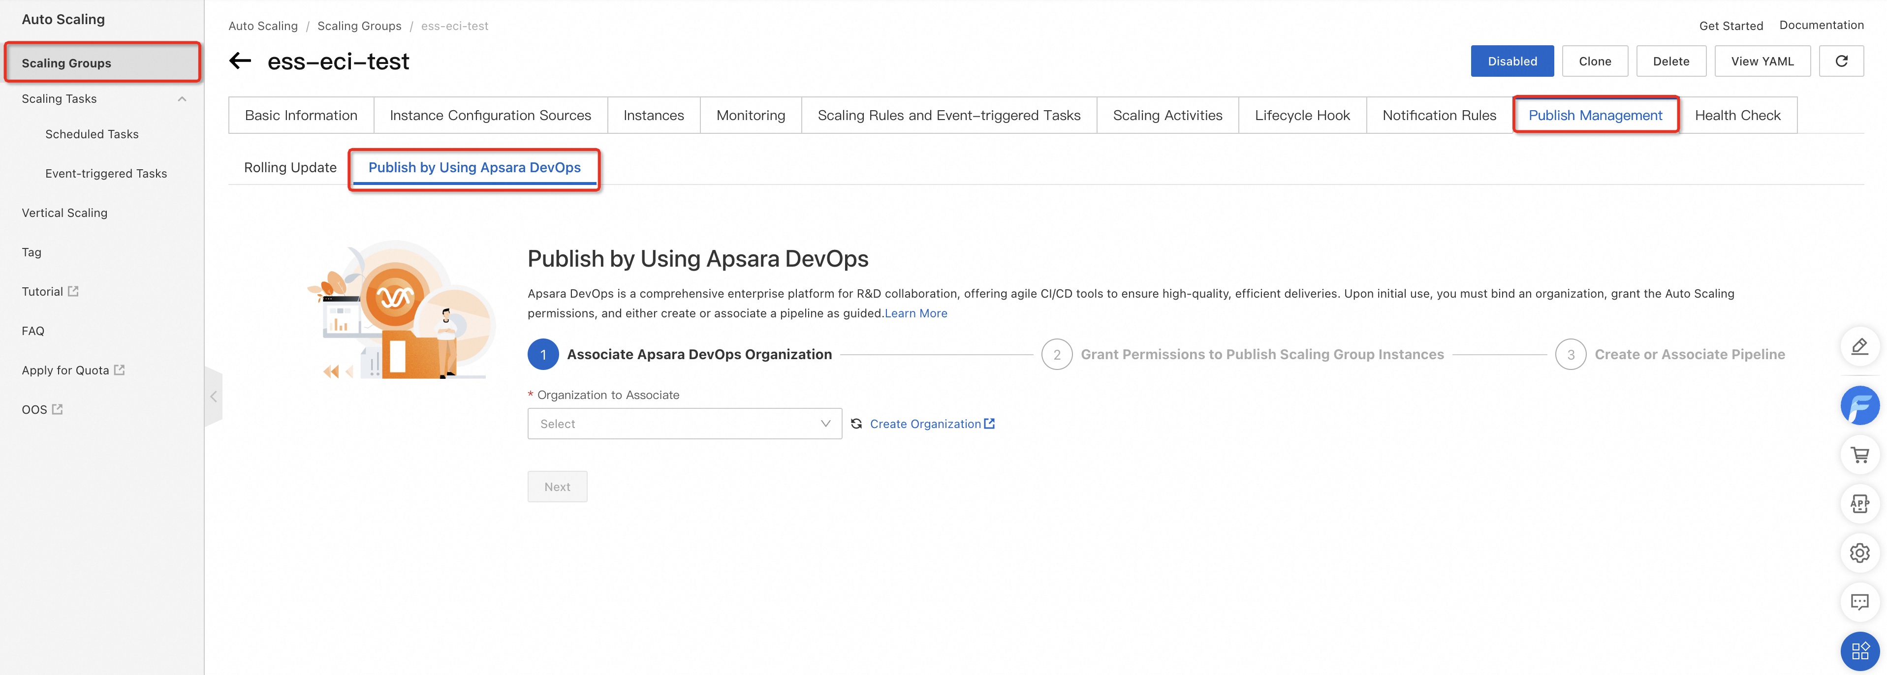The height and width of the screenshot is (675, 1887).
Task: Click the blue grid apps icon
Action: tap(1859, 651)
